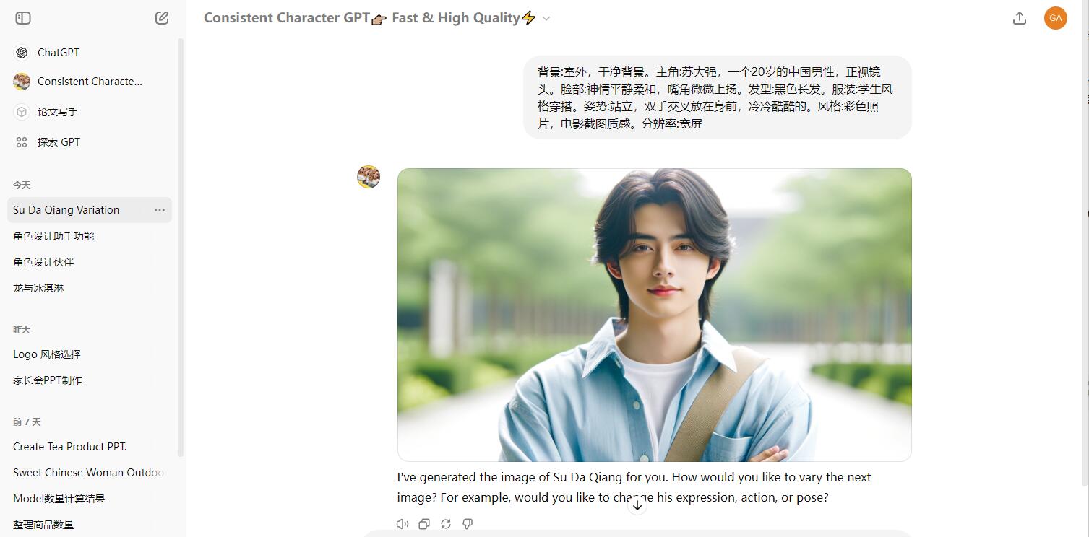Open options for Su Da Qiang Variation
The image size is (1089, 537).
tap(160, 210)
